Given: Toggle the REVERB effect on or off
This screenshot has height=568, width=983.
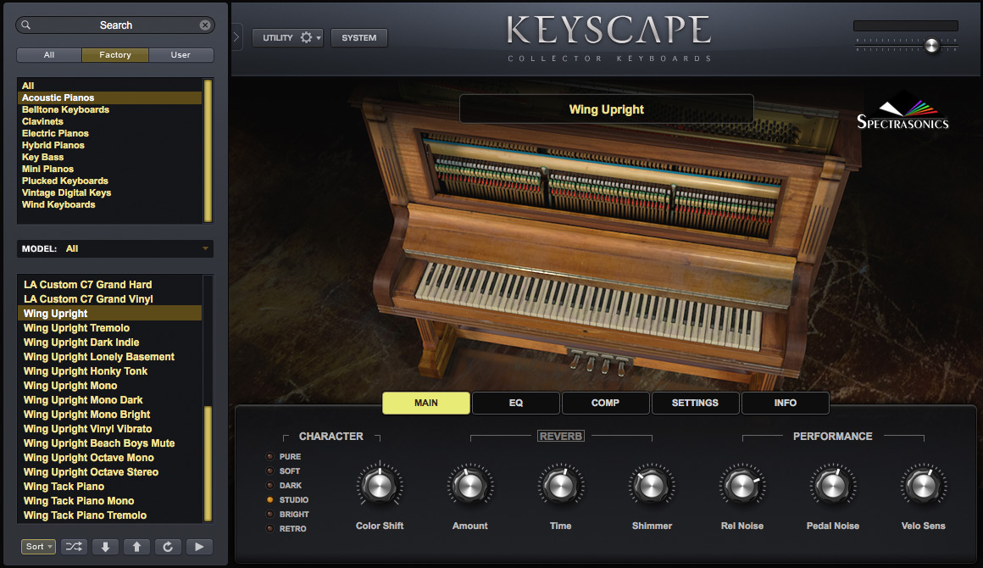Looking at the screenshot, I should pos(561,436).
